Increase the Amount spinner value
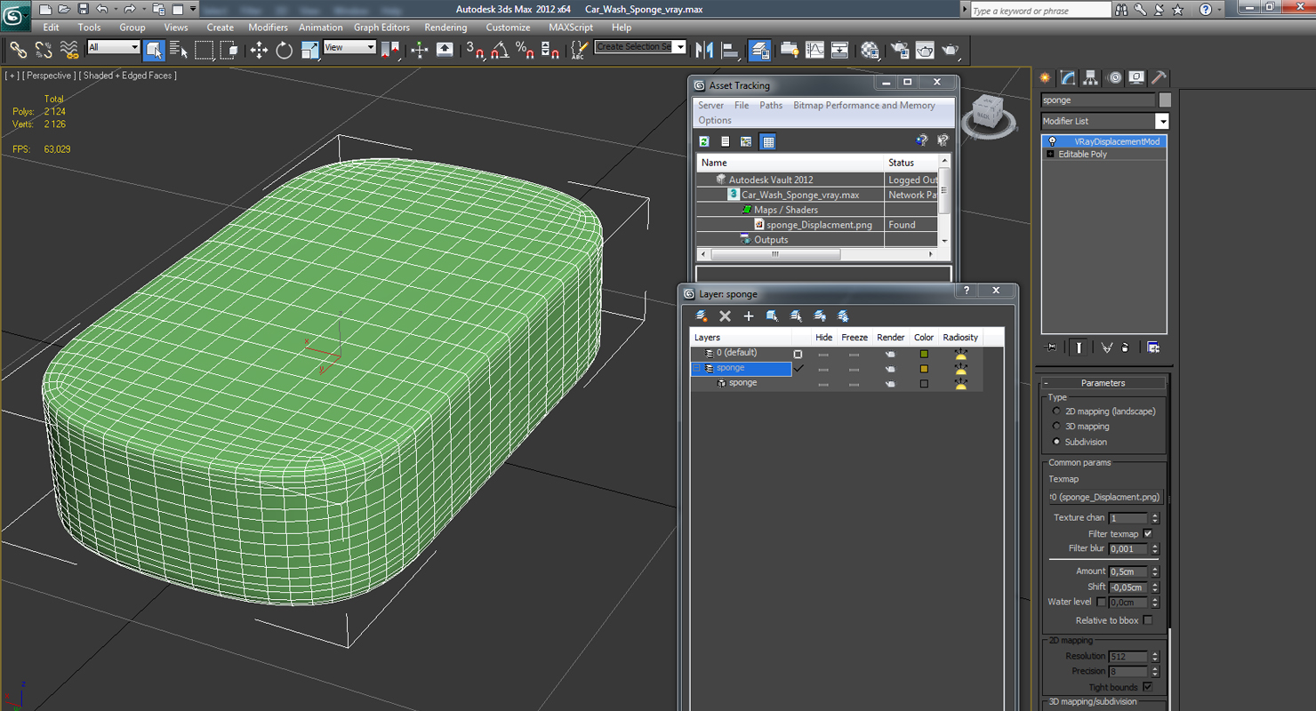 coord(1155,569)
